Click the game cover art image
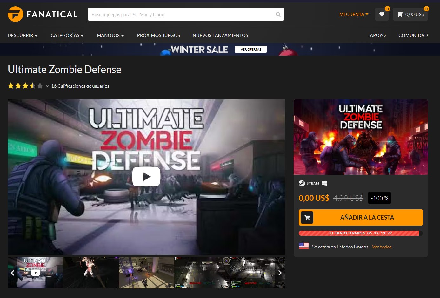 tap(361, 137)
